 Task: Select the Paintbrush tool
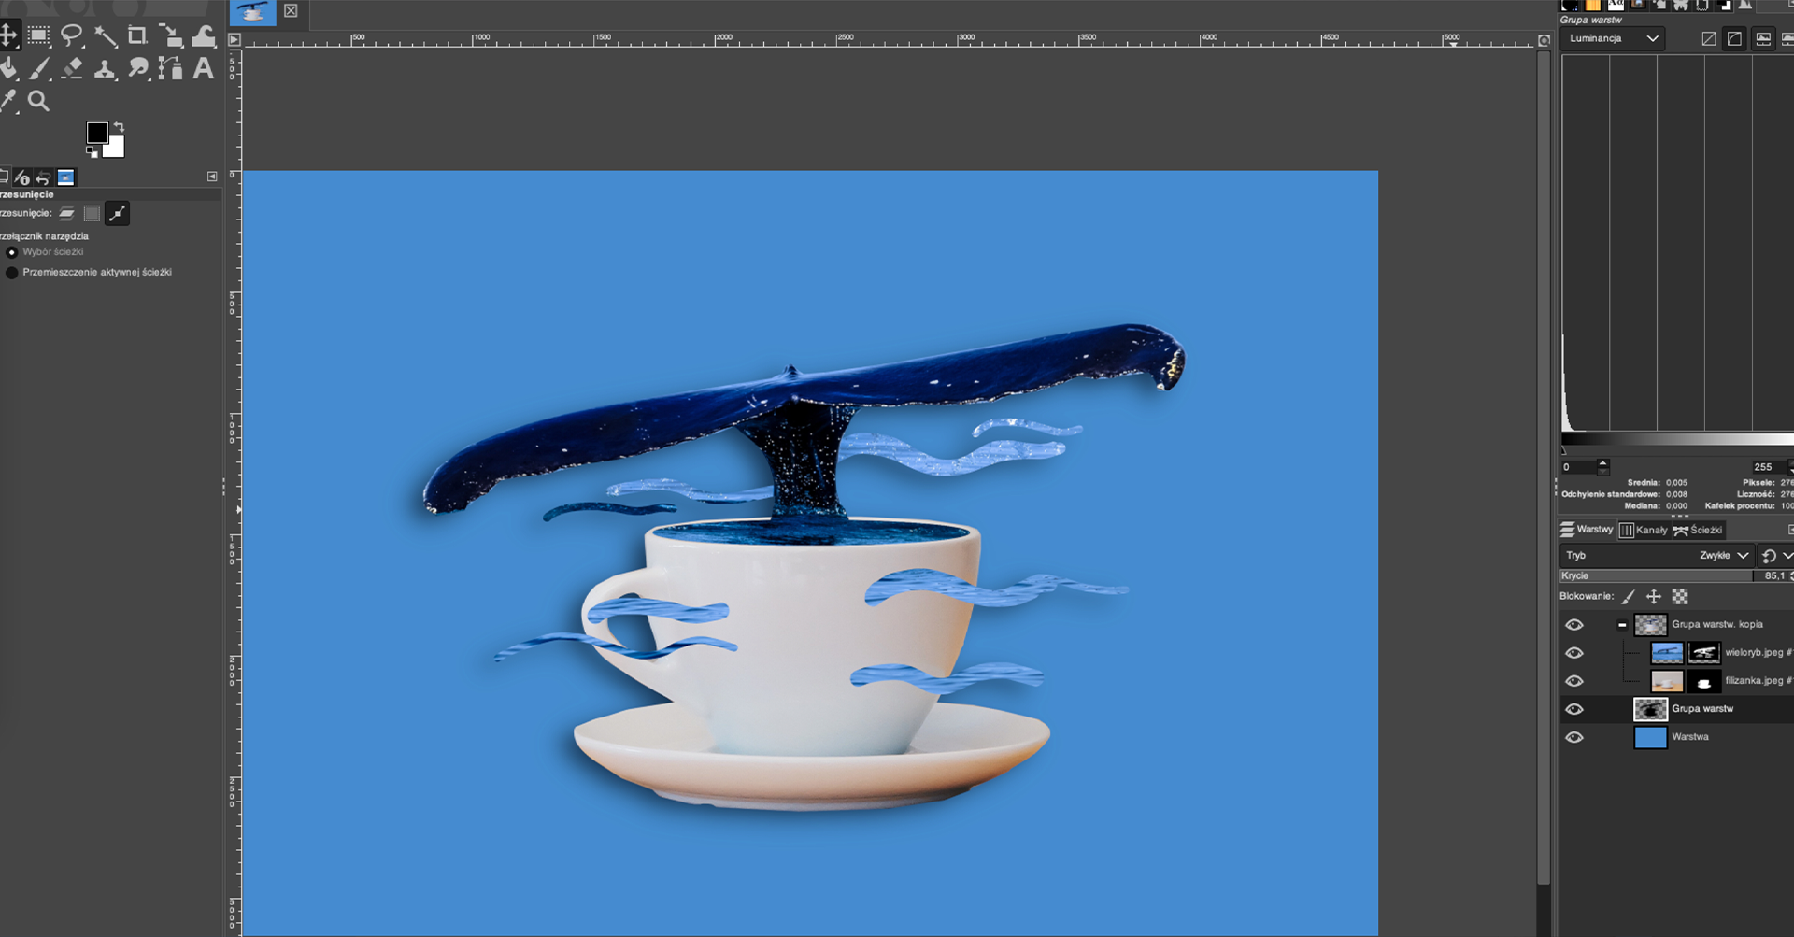coord(39,69)
